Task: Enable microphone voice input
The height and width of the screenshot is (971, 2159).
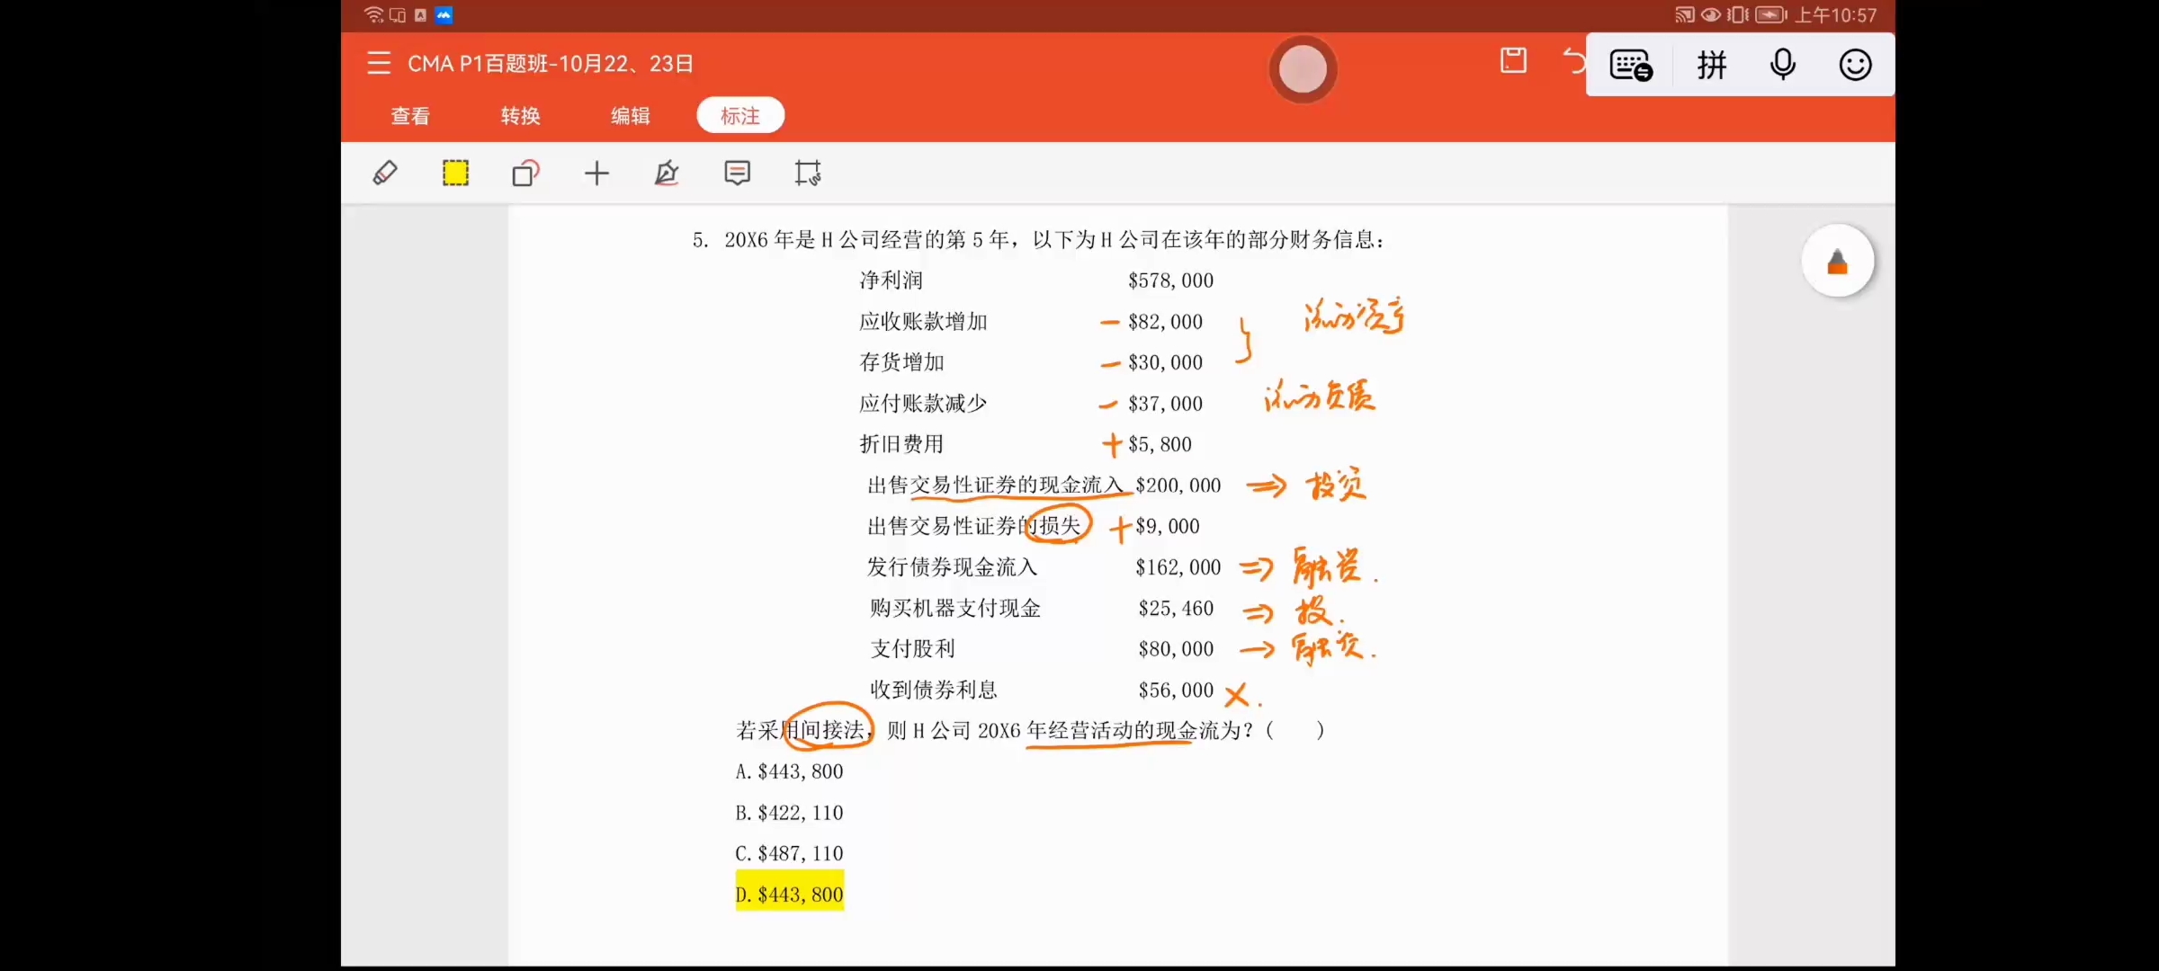Action: point(1782,65)
